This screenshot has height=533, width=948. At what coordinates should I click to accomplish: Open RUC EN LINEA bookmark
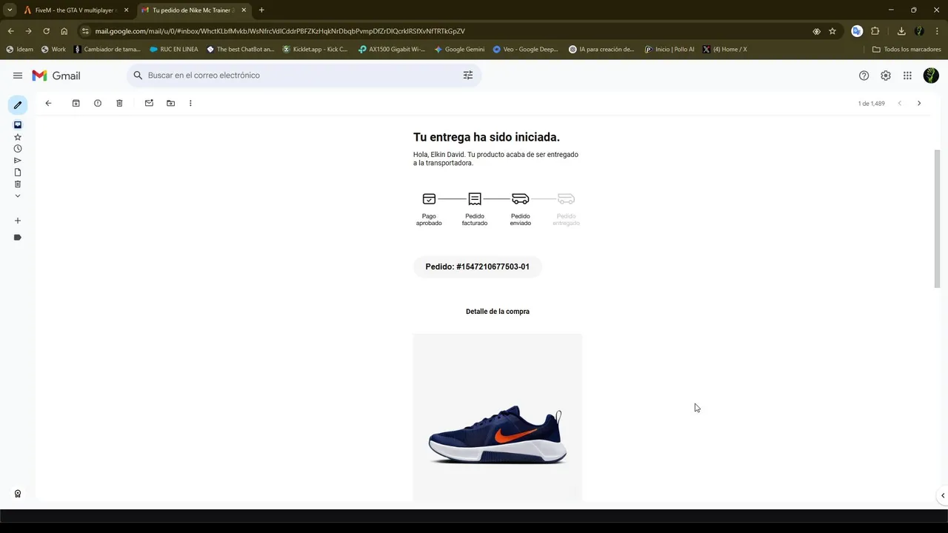(x=174, y=50)
